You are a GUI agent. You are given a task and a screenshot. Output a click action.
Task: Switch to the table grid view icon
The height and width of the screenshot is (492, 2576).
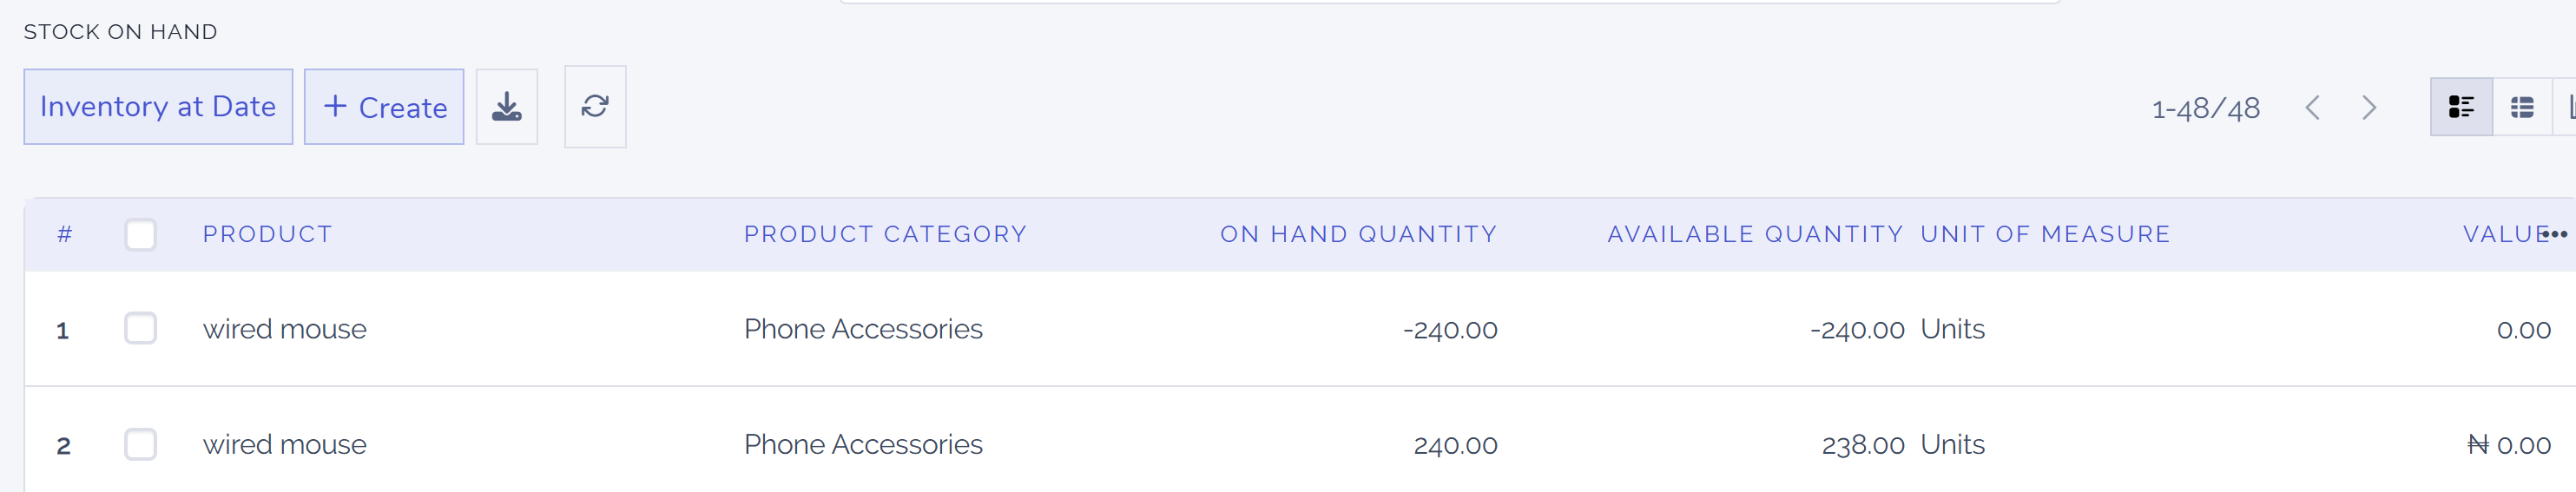[2521, 107]
